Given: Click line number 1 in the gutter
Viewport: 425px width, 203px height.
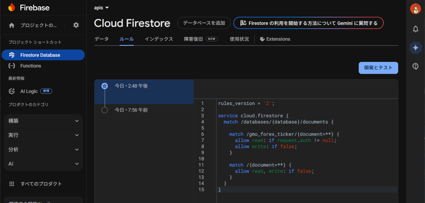Looking at the screenshot, I should point(202,103).
